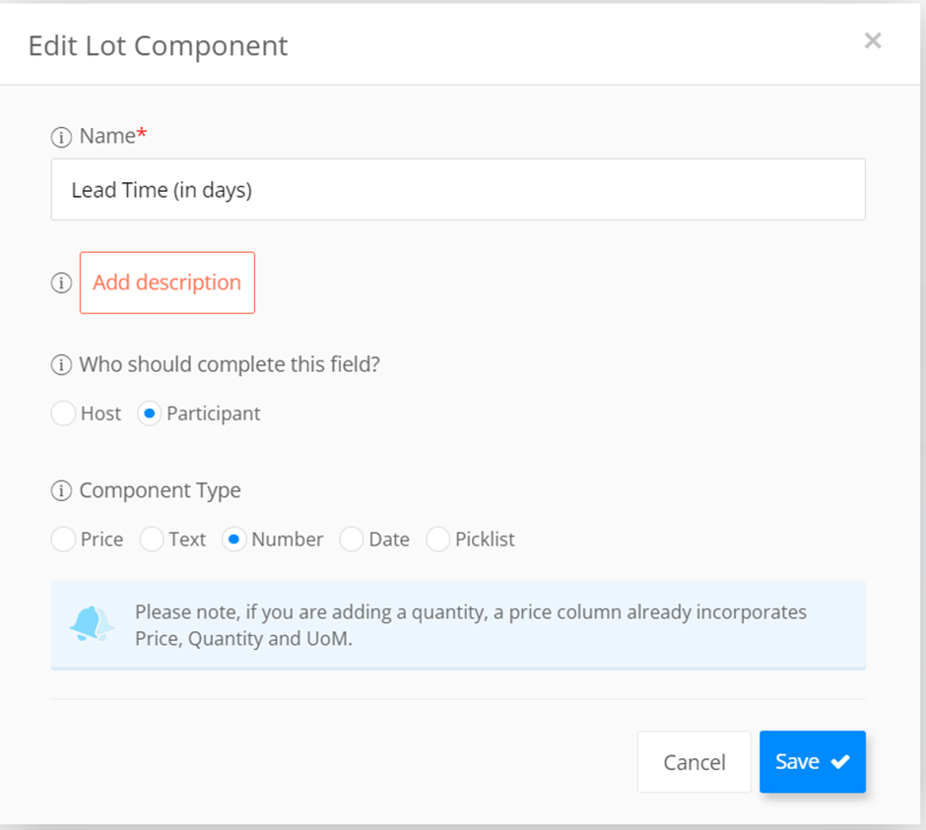The image size is (926, 830).
Task: Set component type to Date
Action: [352, 539]
